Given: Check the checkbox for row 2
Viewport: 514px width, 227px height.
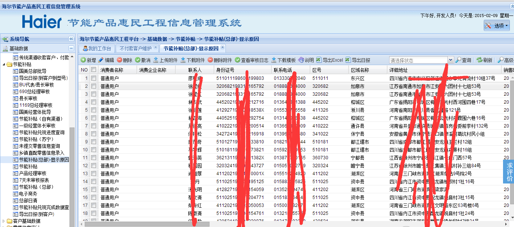Looking at the screenshot, I should pyautogui.click(x=93, y=86).
